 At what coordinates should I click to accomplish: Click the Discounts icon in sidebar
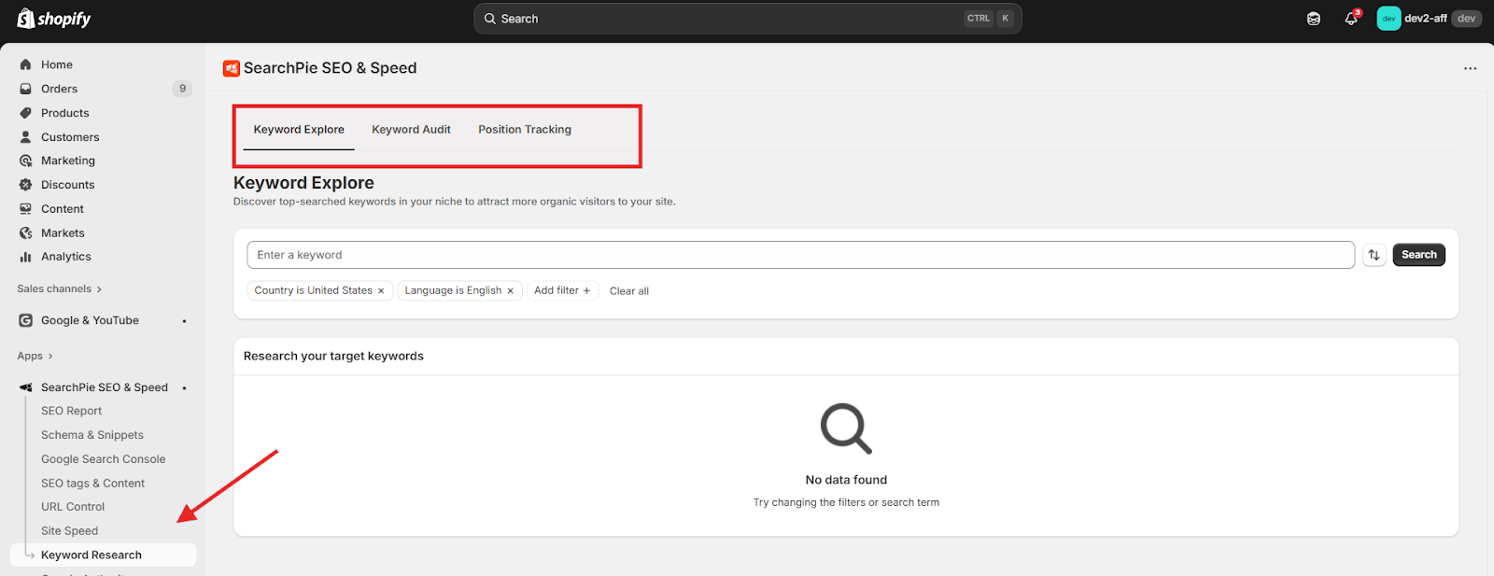26,185
